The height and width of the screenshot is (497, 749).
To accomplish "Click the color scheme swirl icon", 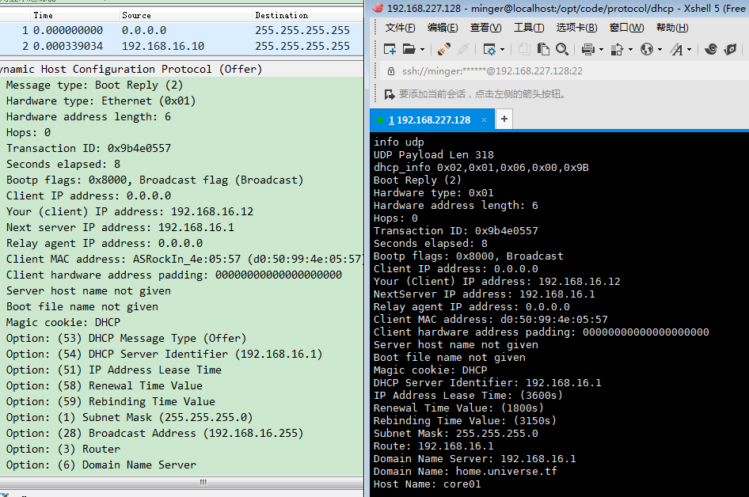I will (710, 49).
